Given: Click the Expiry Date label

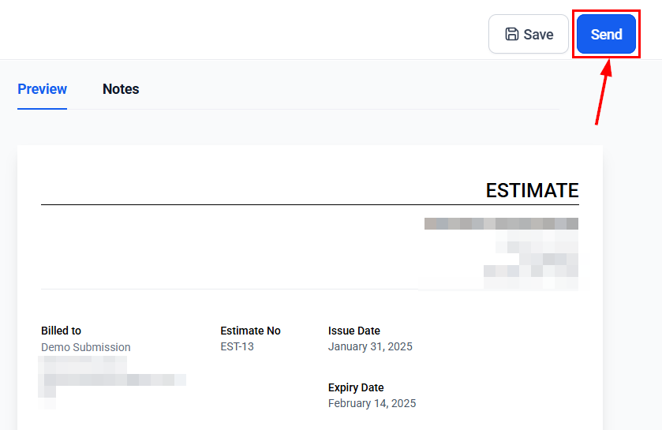Looking at the screenshot, I should tap(357, 387).
